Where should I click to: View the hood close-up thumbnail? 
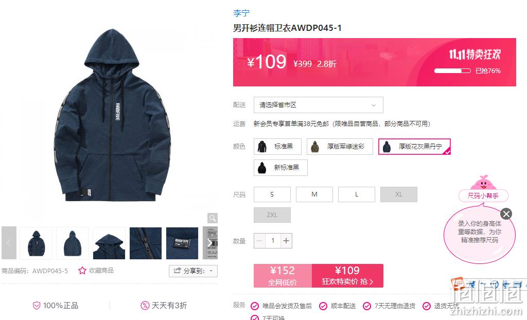point(109,243)
